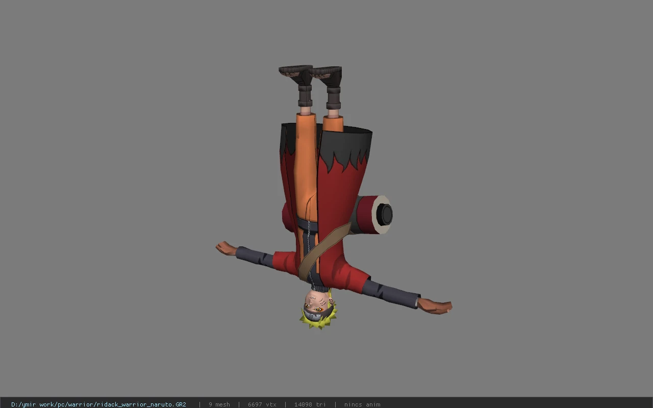
Task: Click the file path ridack_warrior_naruto.GR2
Action: tap(98, 404)
